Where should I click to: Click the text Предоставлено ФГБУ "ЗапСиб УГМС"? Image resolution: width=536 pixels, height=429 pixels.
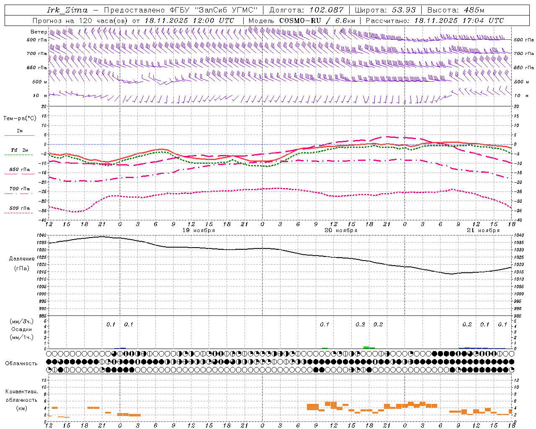(180, 10)
